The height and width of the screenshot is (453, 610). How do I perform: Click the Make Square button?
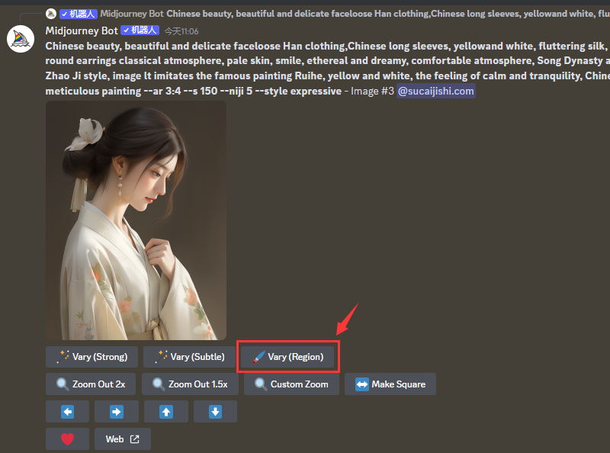pos(390,384)
